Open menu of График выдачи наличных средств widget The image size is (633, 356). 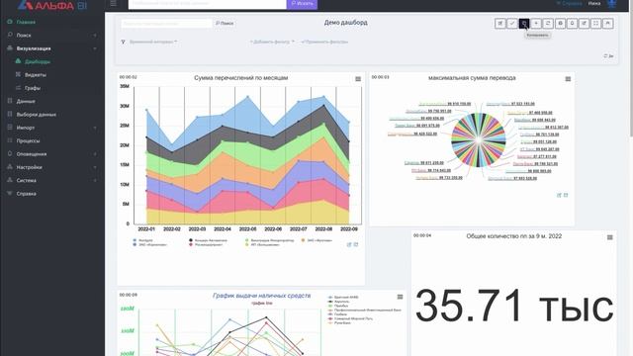400,297
